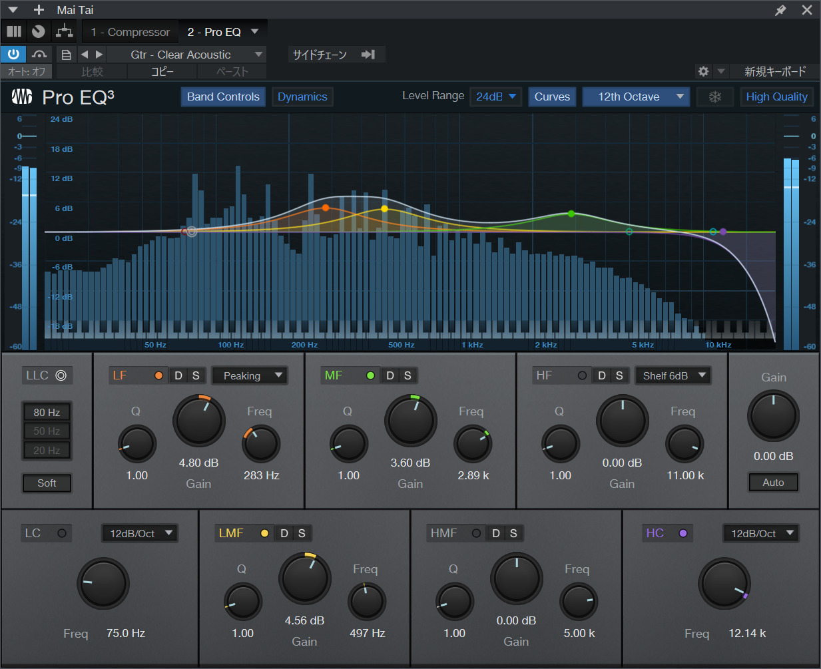Open the LF Peaking filter type dropdown

(250, 375)
